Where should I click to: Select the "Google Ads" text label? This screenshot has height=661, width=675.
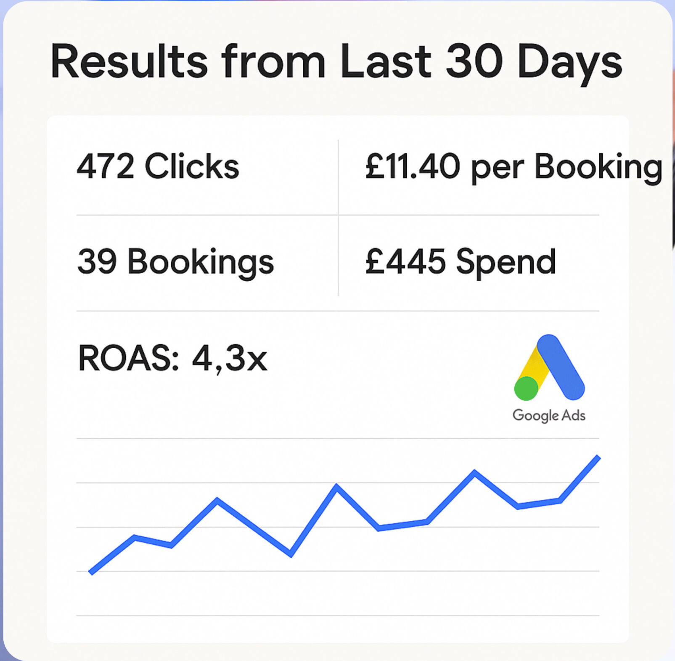549,416
